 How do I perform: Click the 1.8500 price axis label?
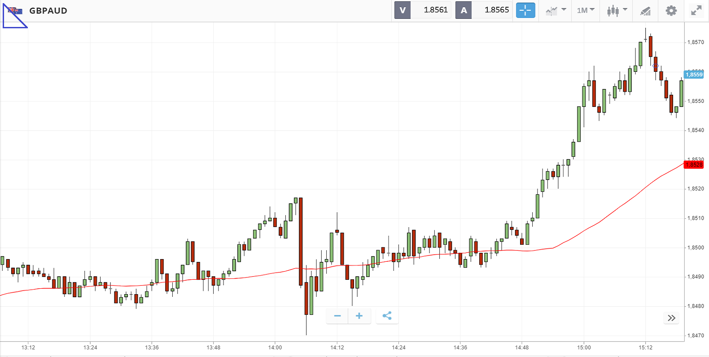click(x=696, y=247)
